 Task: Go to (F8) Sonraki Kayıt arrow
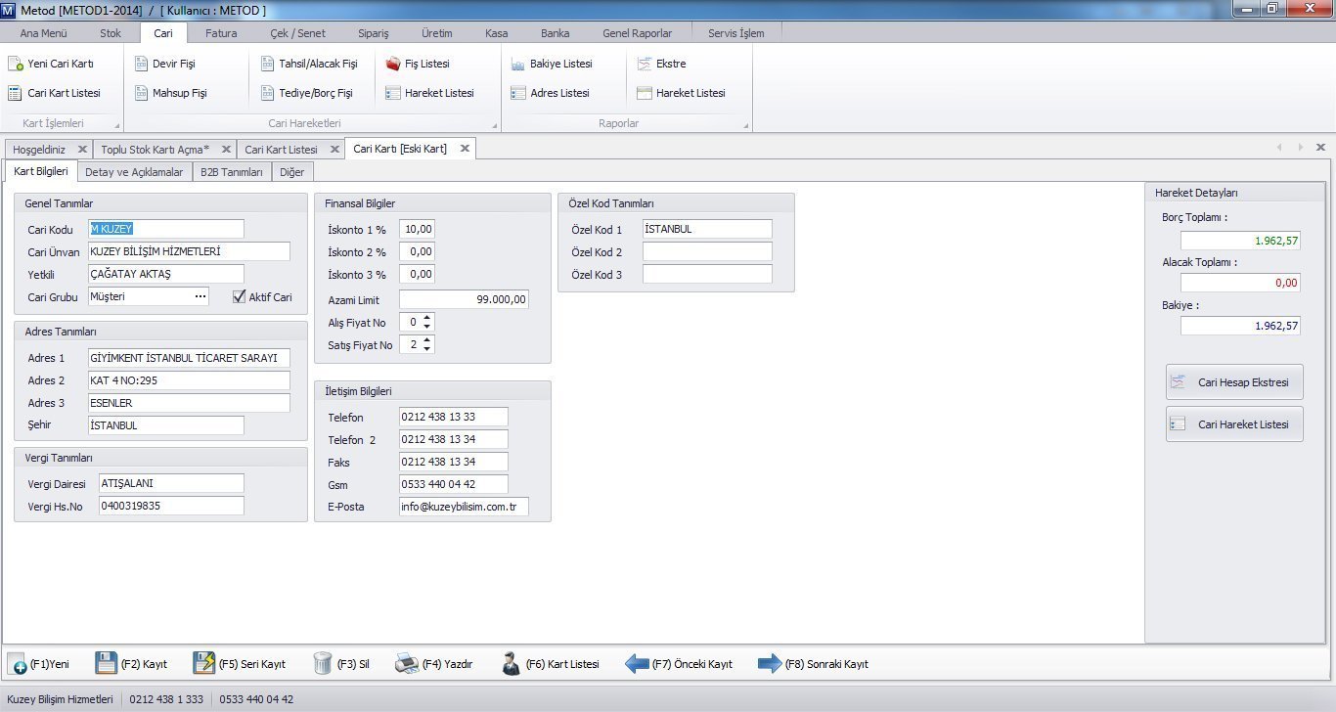point(770,663)
